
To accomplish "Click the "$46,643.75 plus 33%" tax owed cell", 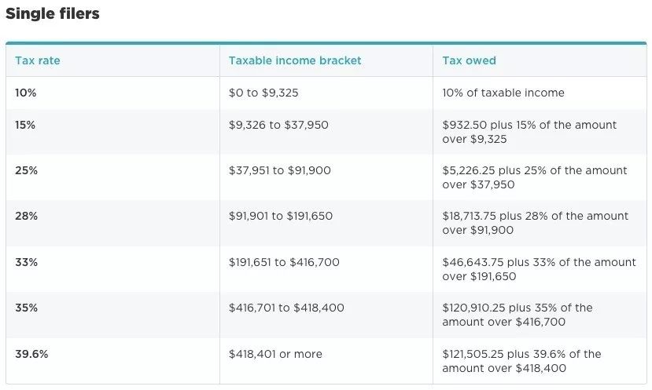I will click(x=539, y=269).
